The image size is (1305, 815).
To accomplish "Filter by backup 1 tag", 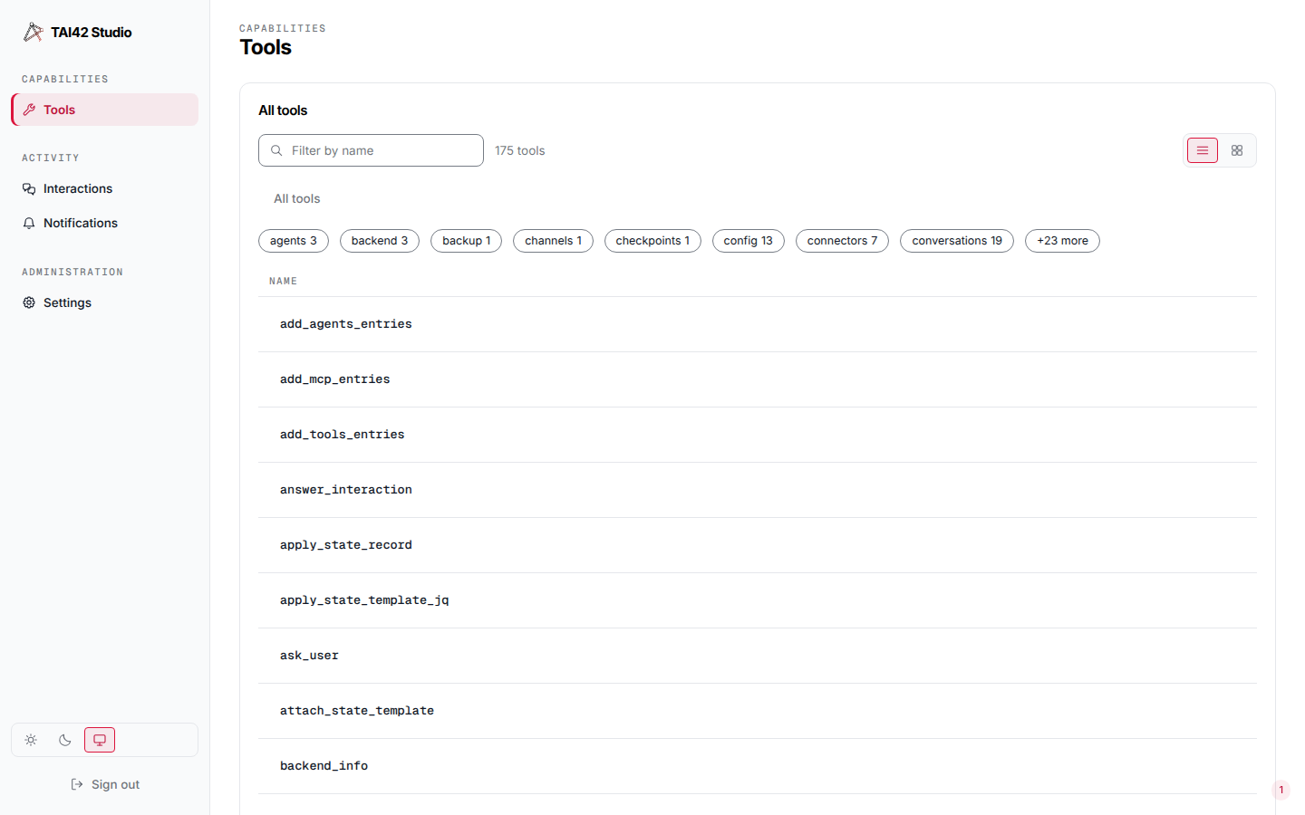I will (x=467, y=241).
